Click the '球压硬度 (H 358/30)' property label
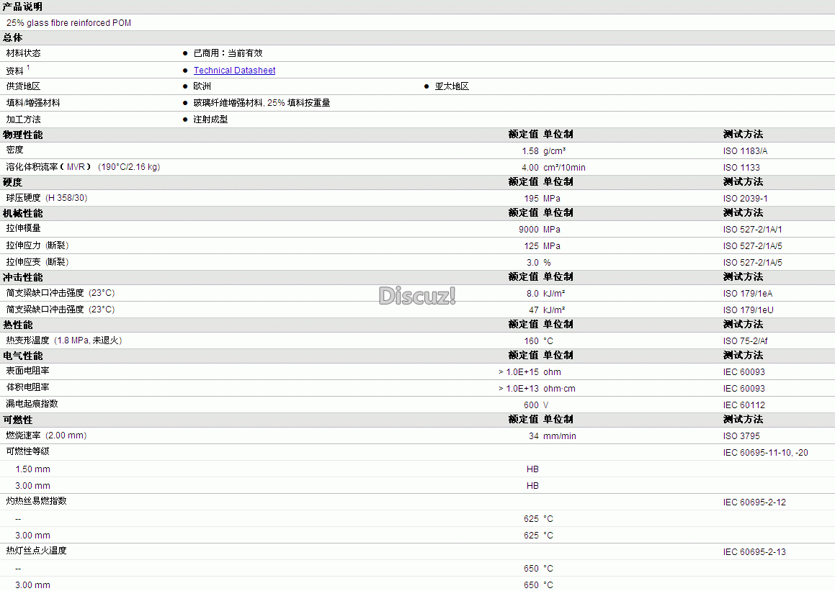The width and height of the screenshot is (835, 591). [47, 197]
